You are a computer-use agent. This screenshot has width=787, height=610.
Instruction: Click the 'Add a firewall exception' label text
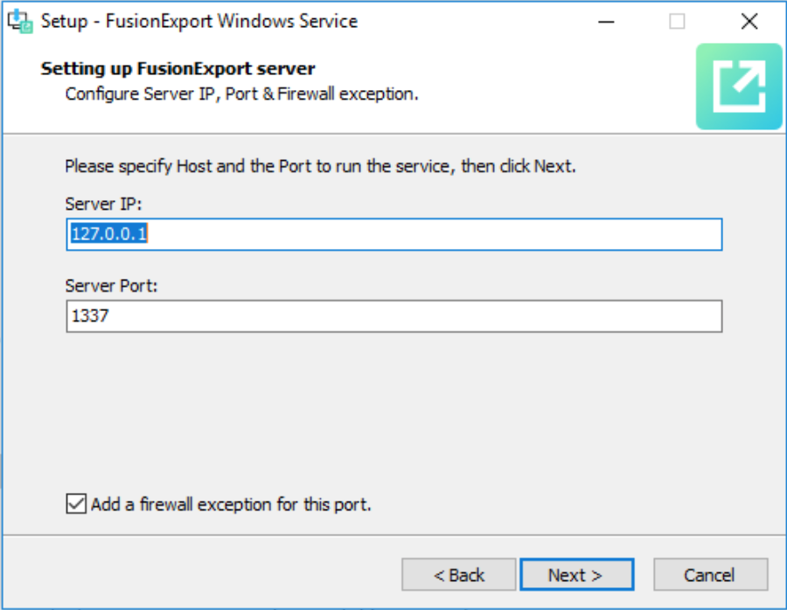231,504
